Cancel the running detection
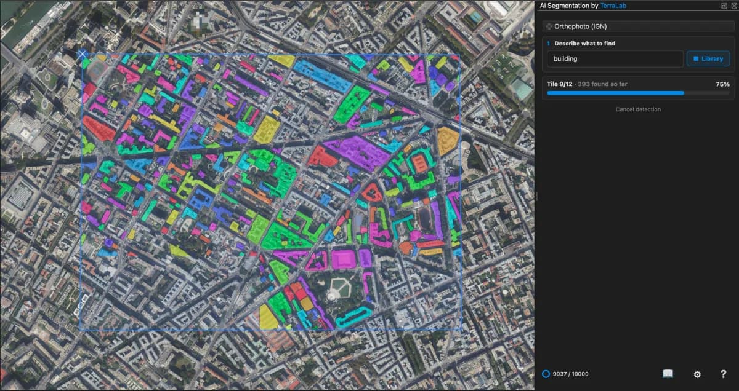Viewport: 739px width, 391px height. (x=638, y=109)
